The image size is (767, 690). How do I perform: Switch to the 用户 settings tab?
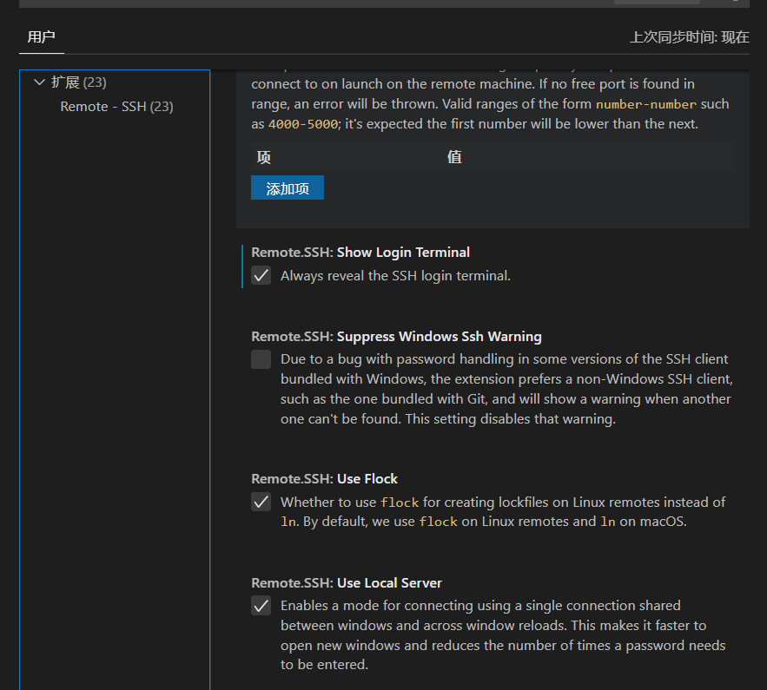(41, 36)
